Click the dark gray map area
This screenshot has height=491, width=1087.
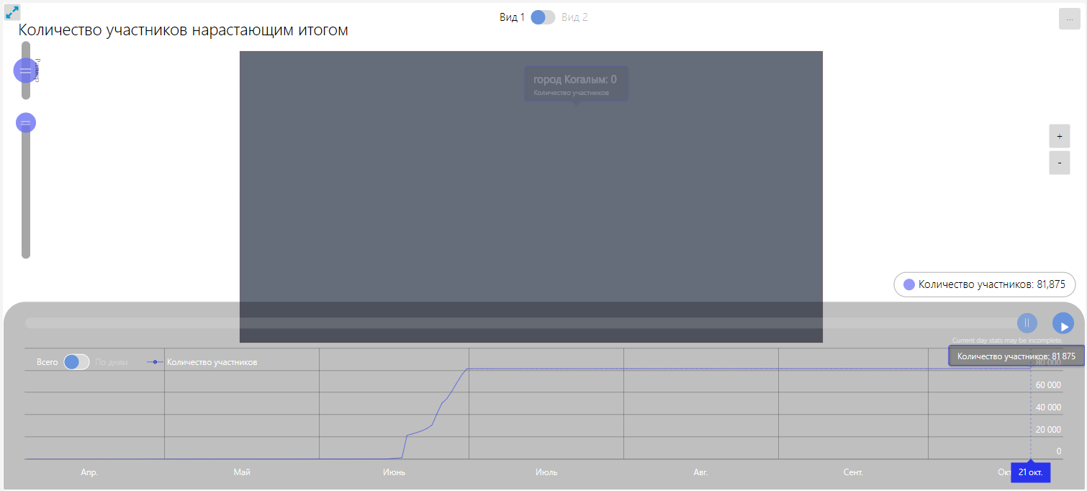pyautogui.click(x=531, y=197)
